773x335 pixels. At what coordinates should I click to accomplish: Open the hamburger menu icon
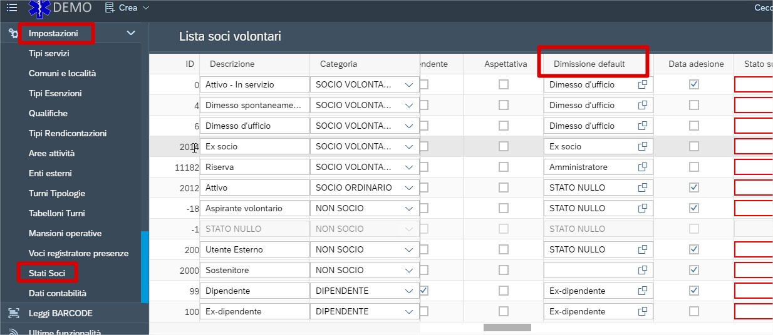[12, 8]
